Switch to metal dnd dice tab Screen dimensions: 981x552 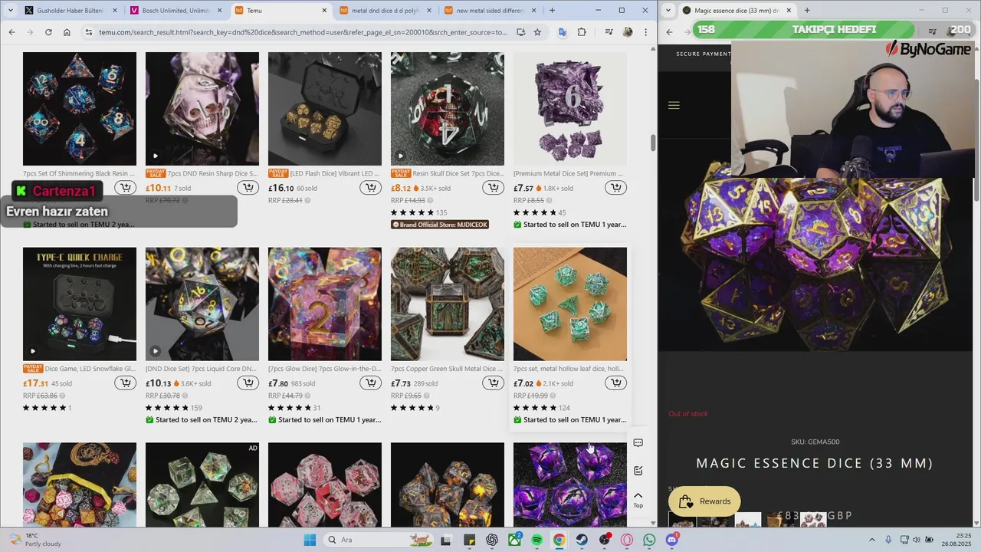pyautogui.click(x=386, y=11)
